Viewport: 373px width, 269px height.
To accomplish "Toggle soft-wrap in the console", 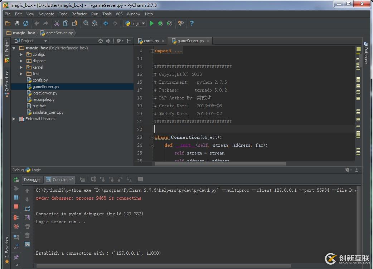I will tap(27, 209).
